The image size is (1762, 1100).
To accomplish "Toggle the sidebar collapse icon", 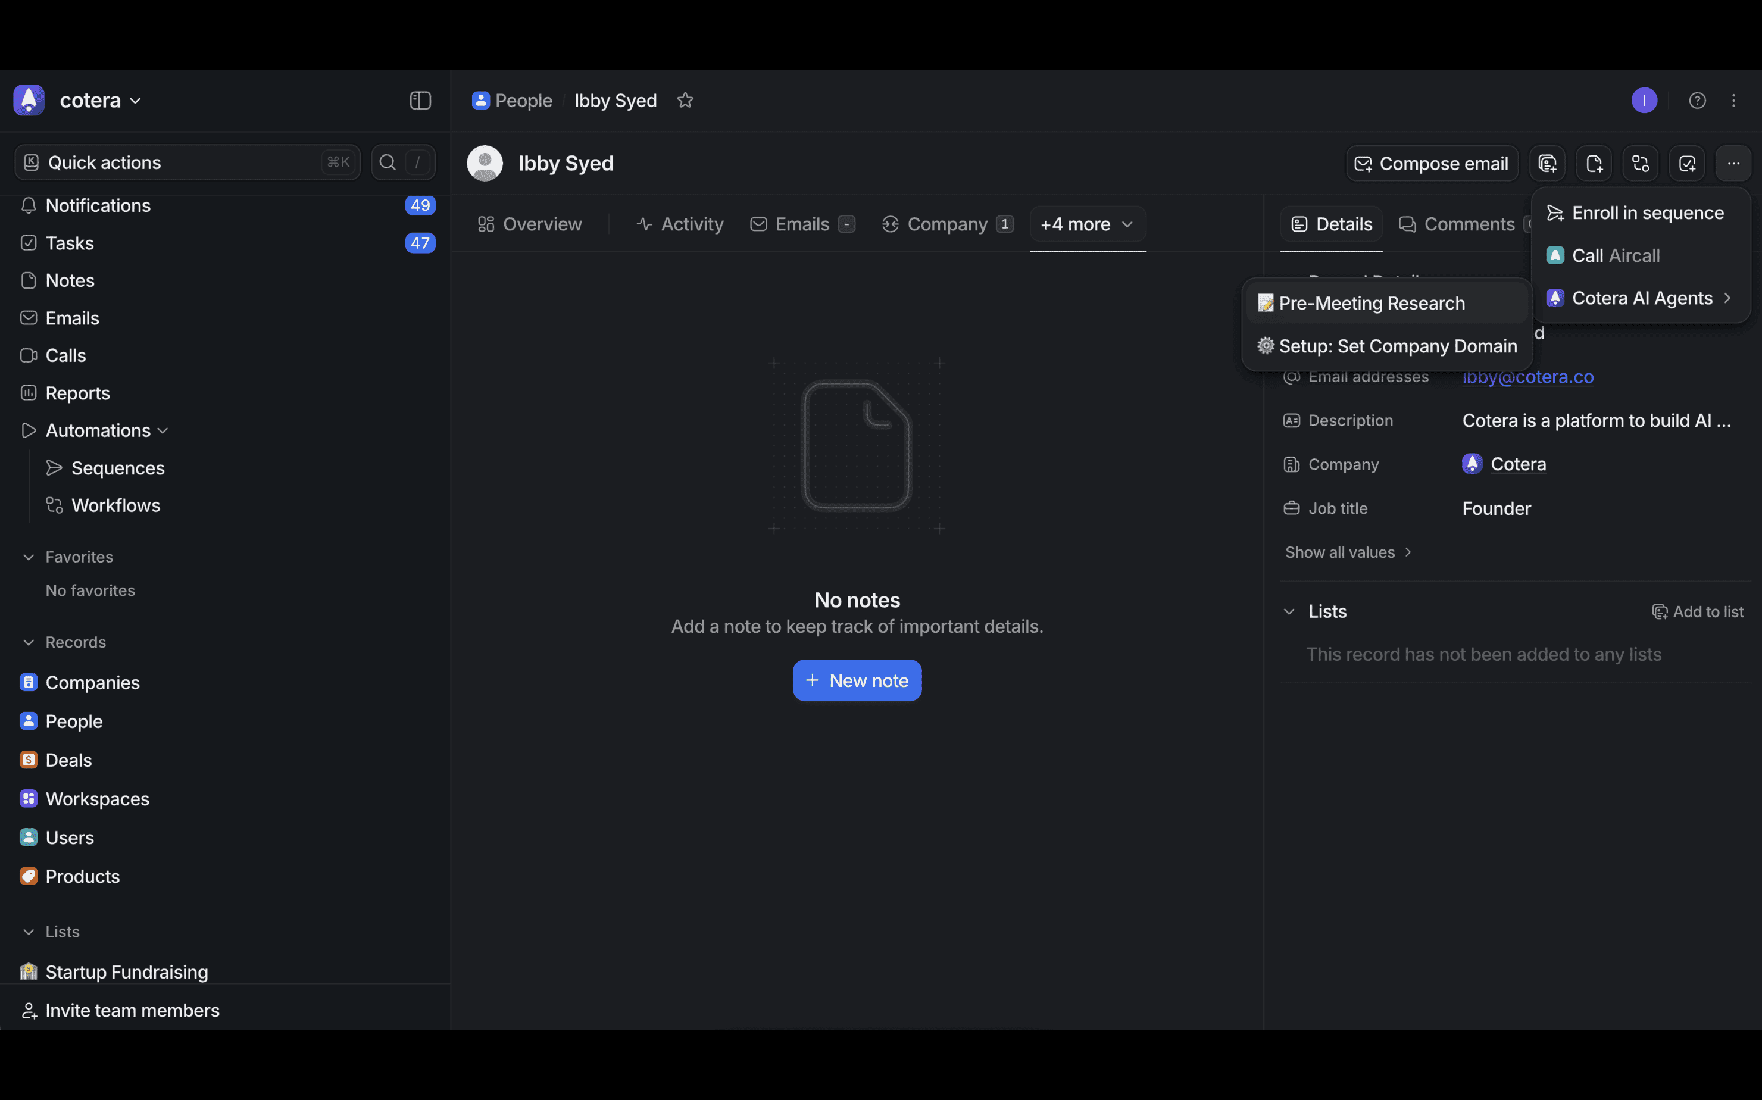I will (x=420, y=101).
